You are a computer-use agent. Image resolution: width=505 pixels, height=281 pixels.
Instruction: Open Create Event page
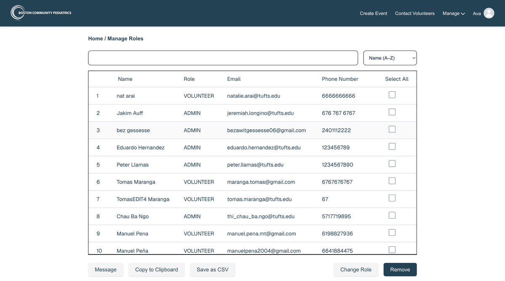click(373, 13)
